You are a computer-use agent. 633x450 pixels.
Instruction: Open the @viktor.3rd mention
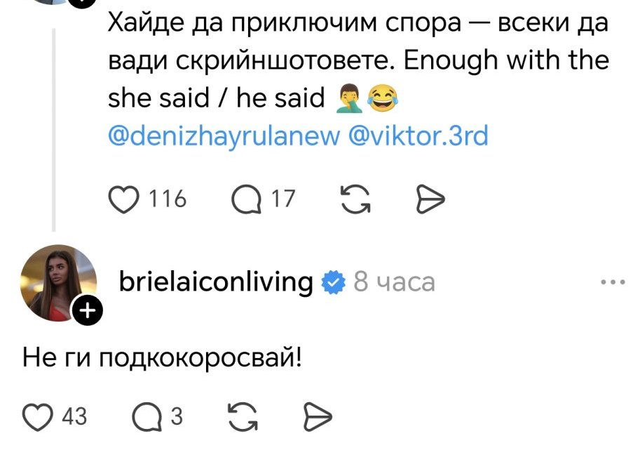click(418, 136)
